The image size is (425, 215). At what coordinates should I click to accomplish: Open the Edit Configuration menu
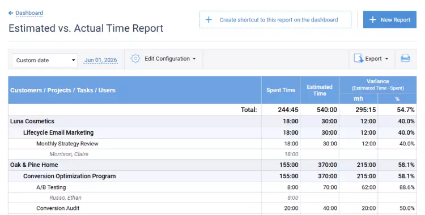click(x=170, y=59)
